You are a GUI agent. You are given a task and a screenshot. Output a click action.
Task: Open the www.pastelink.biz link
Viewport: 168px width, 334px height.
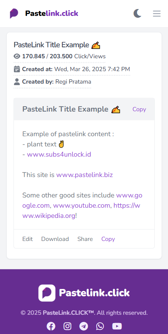[x=85, y=175]
